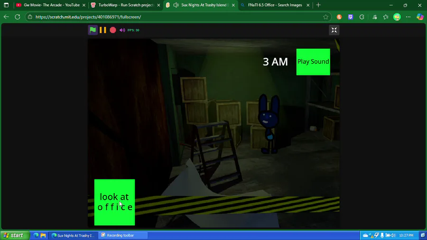
Task: Open the browser Extensions puzzle icon
Action: 362,17
